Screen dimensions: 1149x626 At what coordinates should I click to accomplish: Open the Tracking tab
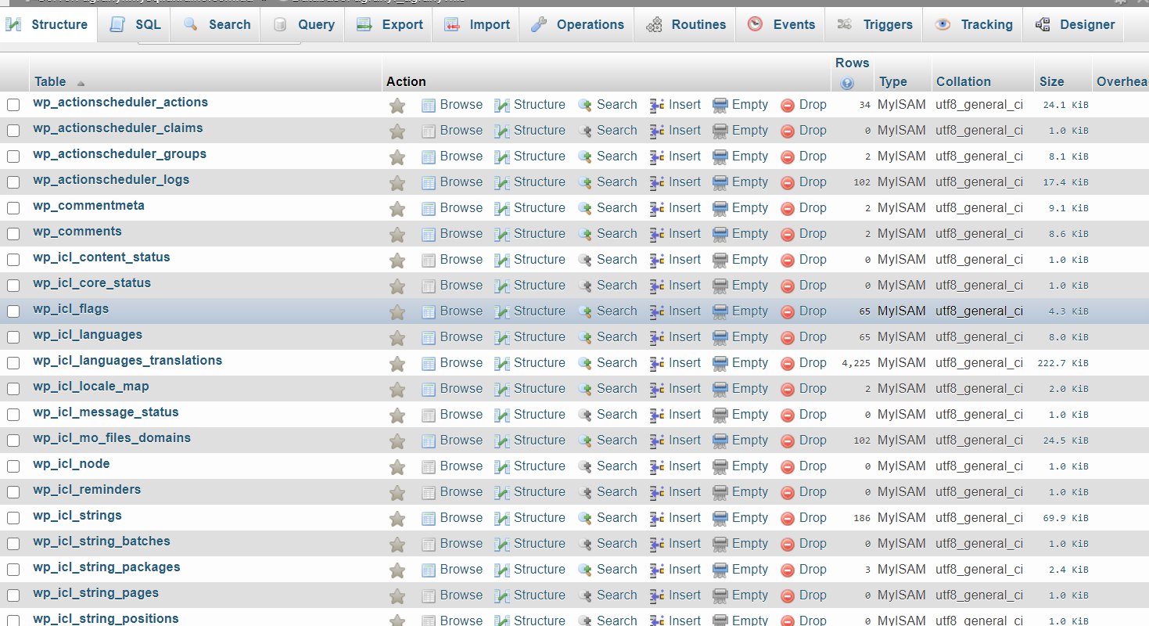[x=974, y=24]
